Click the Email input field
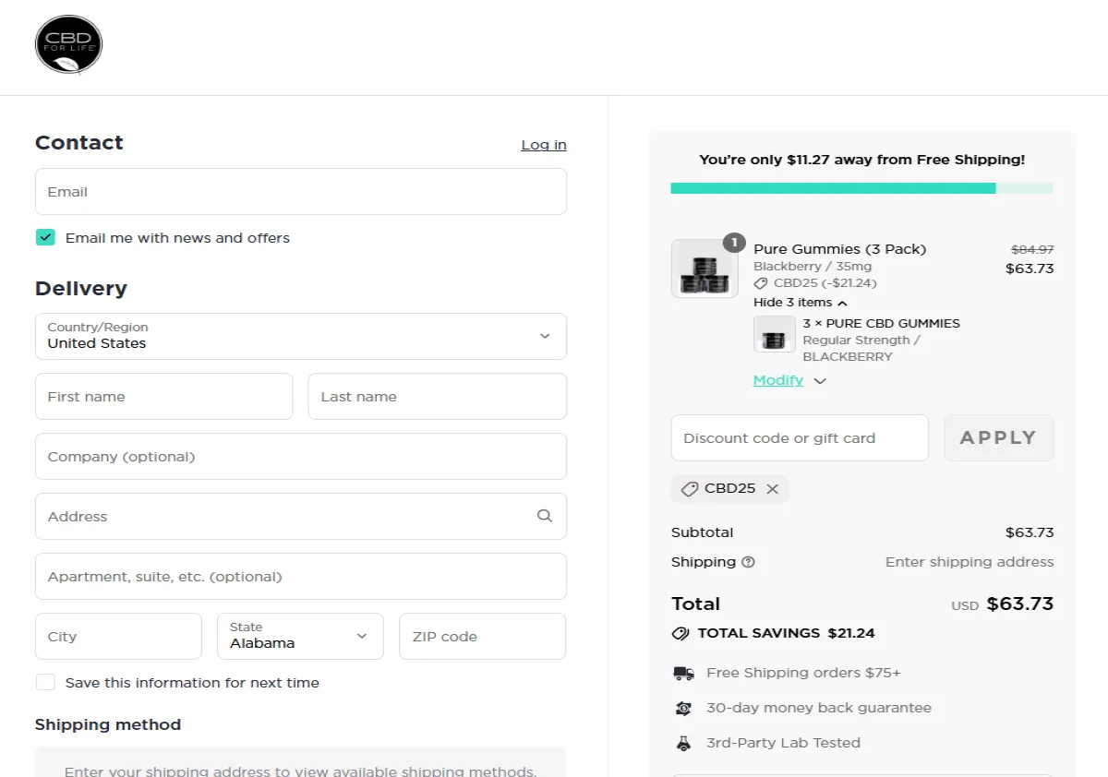 coord(300,192)
